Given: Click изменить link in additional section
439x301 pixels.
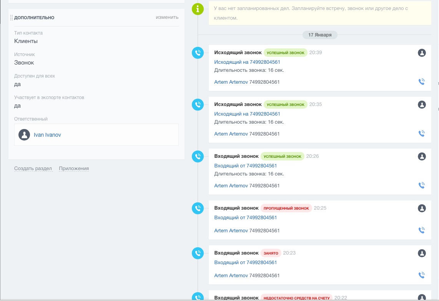Looking at the screenshot, I should (x=167, y=17).
